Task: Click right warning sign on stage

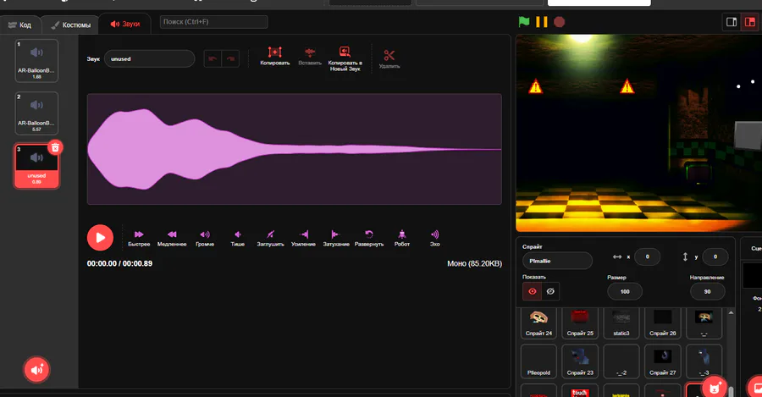Action: point(627,86)
